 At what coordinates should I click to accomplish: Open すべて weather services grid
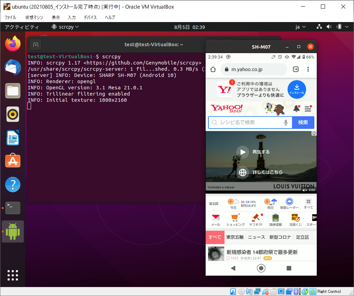[x=308, y=204]
